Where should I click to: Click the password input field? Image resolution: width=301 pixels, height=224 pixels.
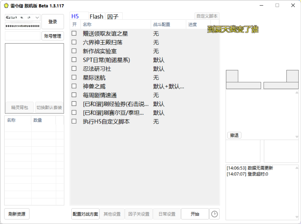[22, 26]
